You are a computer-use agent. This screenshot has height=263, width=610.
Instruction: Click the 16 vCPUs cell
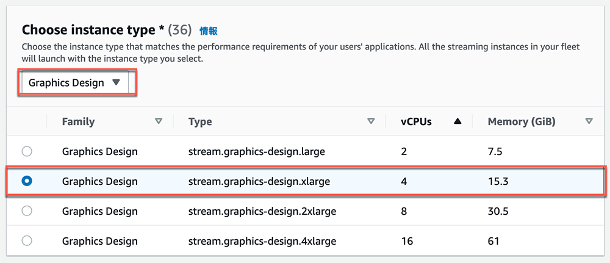coord(406,241)
